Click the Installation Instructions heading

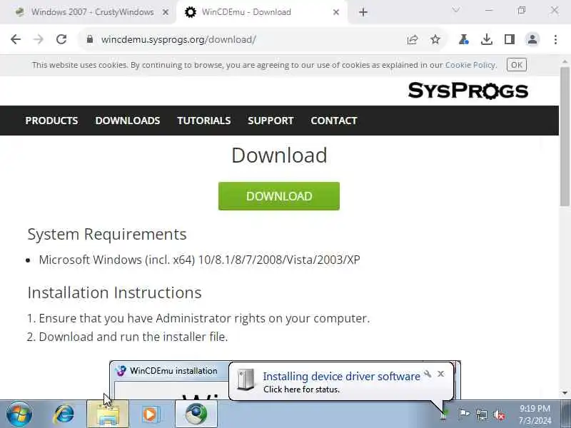coord(115,292)
